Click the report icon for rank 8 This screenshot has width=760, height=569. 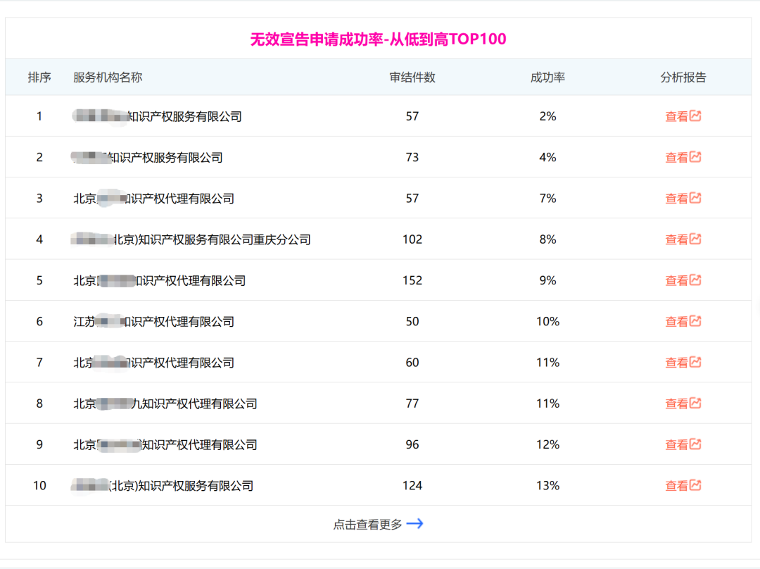[x=695, y=403]
